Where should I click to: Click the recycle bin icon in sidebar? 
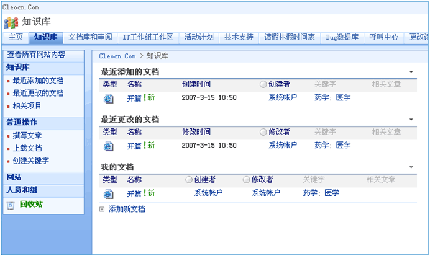click(11, 205)
